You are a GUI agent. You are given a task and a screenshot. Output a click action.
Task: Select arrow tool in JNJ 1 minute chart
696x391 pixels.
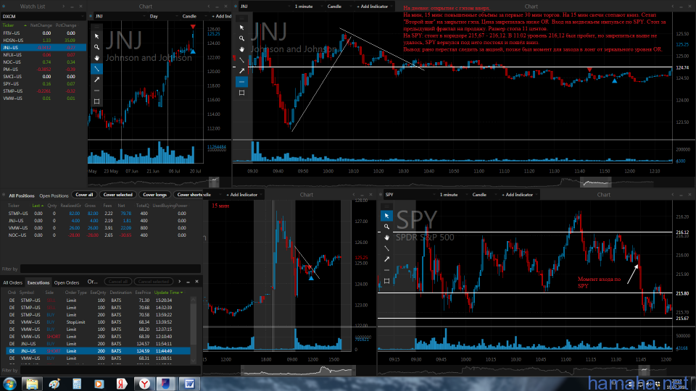pyautogui.click(x=241, y=71)
